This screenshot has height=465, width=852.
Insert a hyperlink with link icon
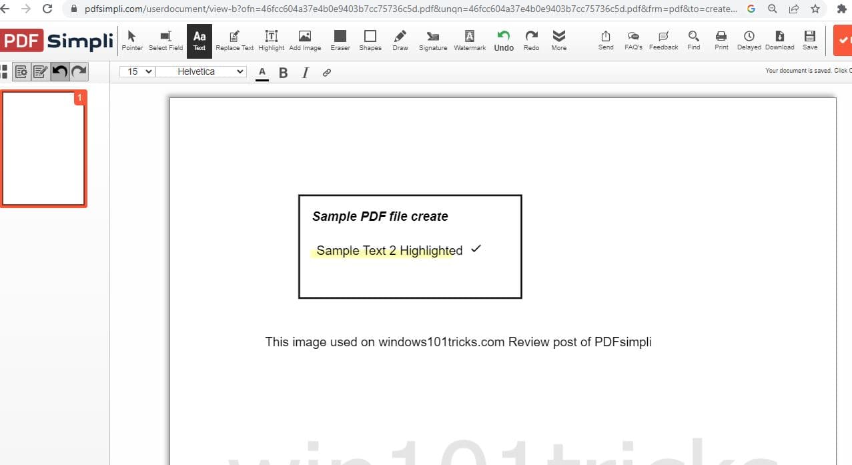pyautogui.click(x=327, y=73)
